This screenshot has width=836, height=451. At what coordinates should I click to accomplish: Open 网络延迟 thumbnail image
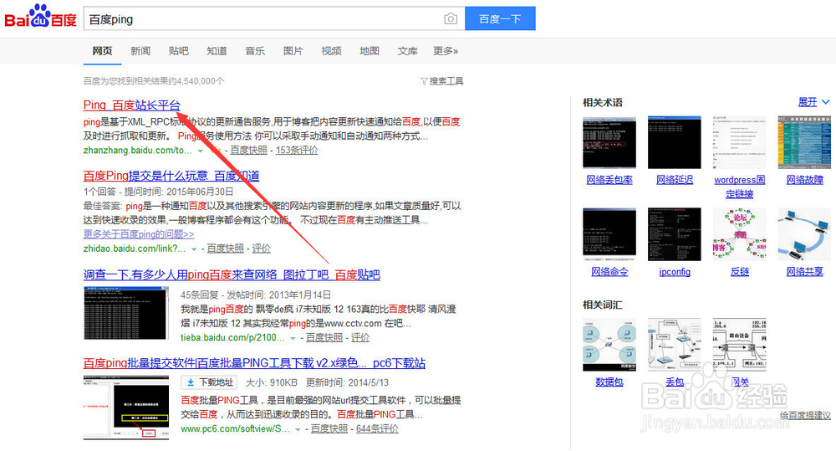click(x=675, y=143)
